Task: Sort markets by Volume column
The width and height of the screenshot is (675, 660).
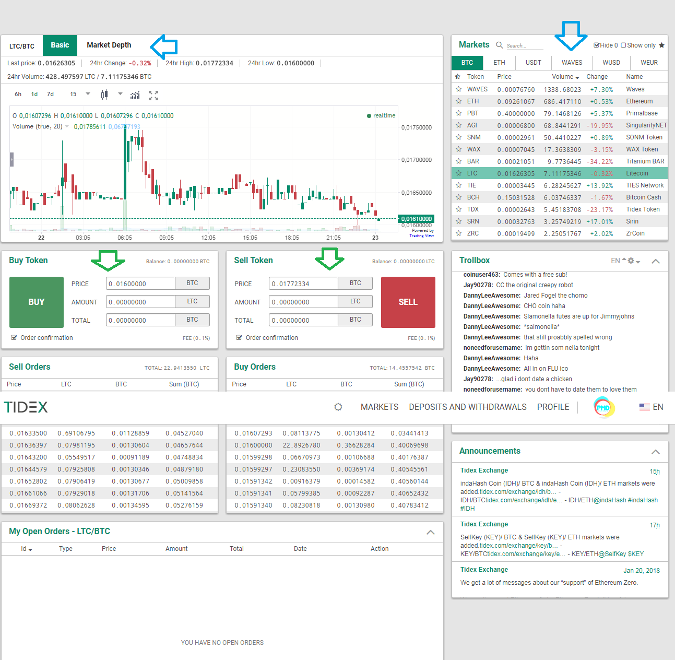Action: tap(565, 77)
